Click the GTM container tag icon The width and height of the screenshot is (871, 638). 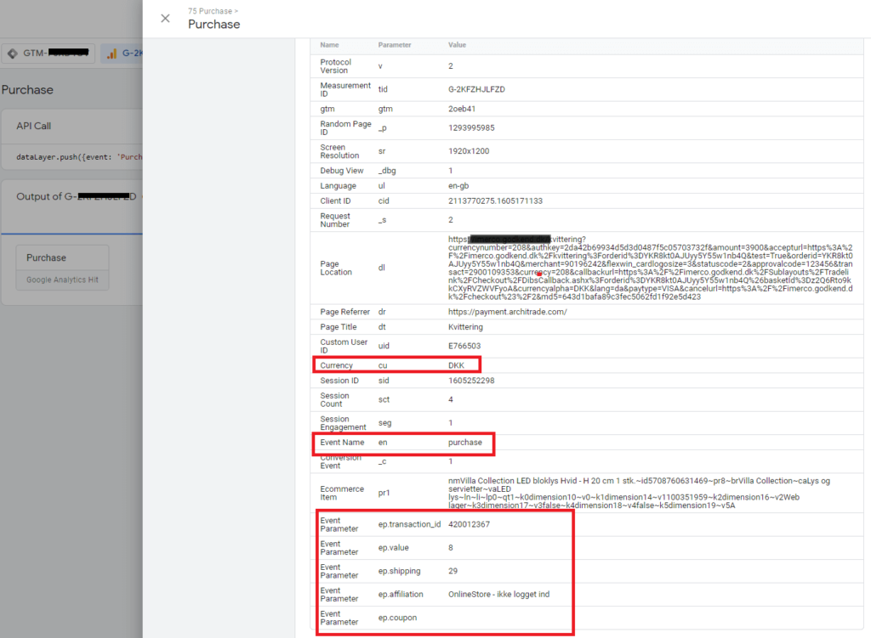pyautogui.click(x=13, y=54)
